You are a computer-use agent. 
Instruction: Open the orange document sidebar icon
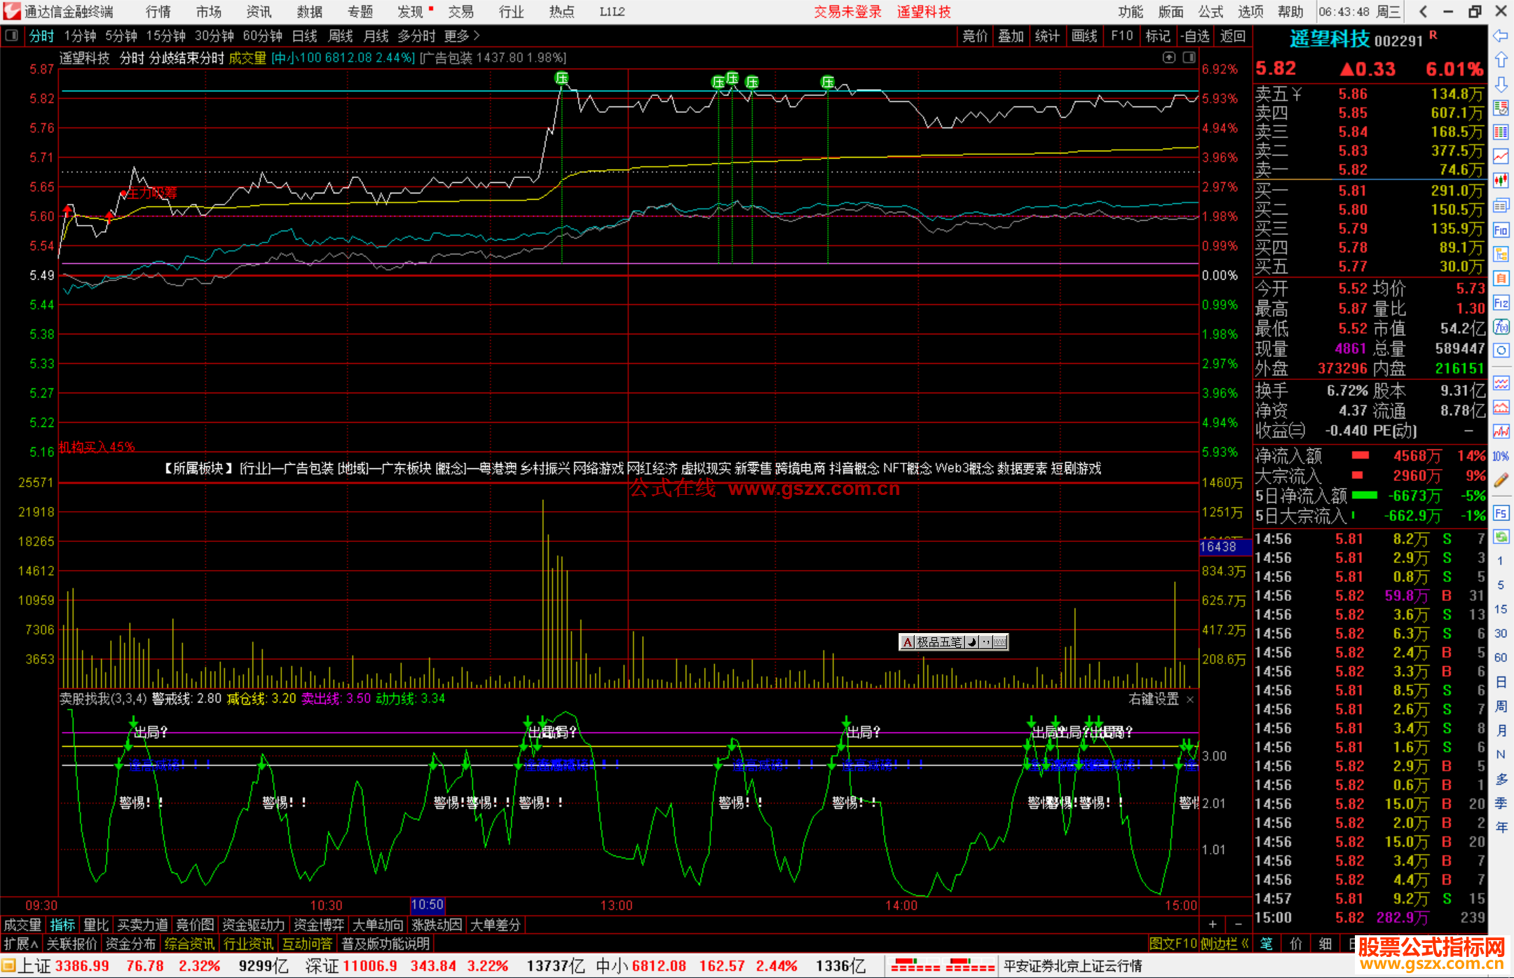[x=1501, y=278]
